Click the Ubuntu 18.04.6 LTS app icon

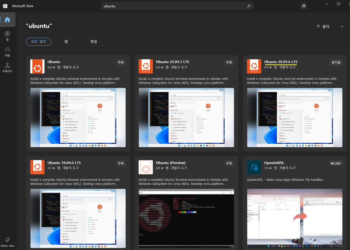(37, 167)
